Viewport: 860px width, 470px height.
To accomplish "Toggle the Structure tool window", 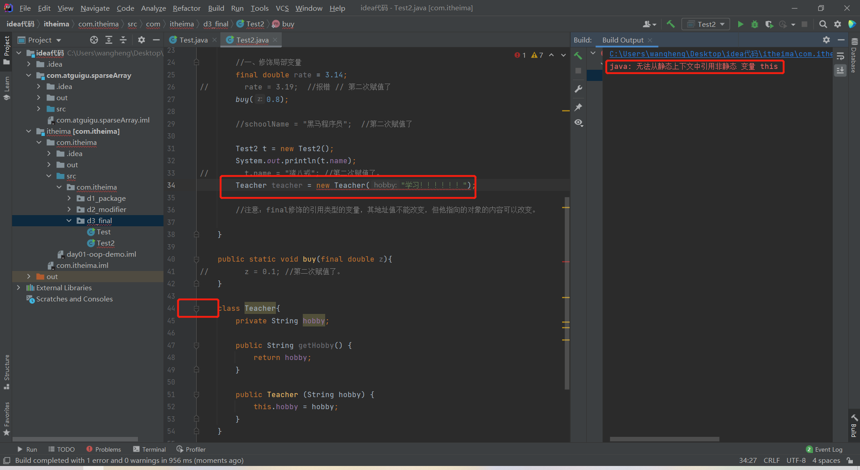I will (x=7, y=372).
